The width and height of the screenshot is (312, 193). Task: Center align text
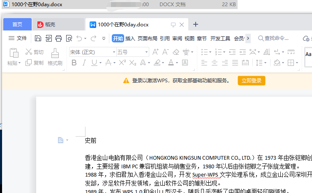pyautogui.click(x=215, y=63)
